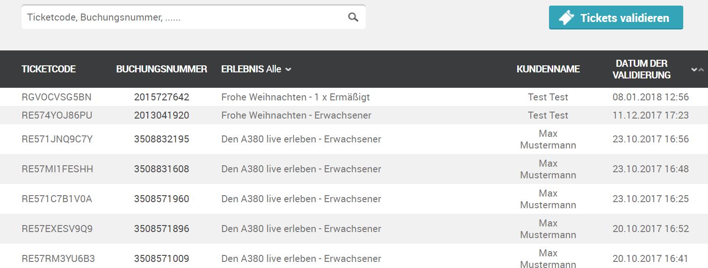Image resolution: width=708 pixels, height=268 pixels.
Task: Select ticket row RE571C7B1V0A
Action: 354,199
